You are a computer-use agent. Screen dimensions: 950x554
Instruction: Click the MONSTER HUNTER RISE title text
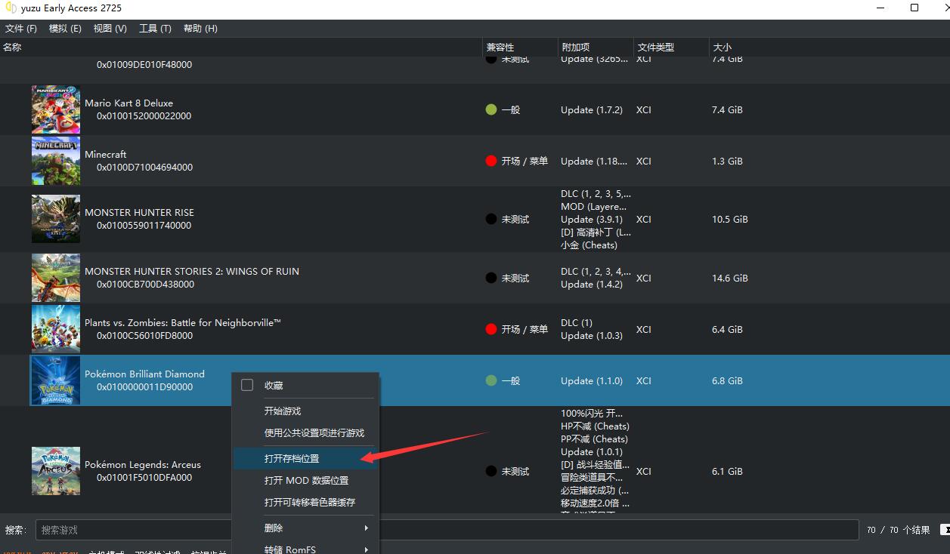[139, 213]
